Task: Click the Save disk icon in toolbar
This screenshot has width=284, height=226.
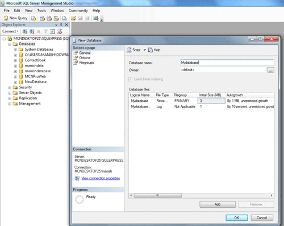Action: (x=80, y=18)
